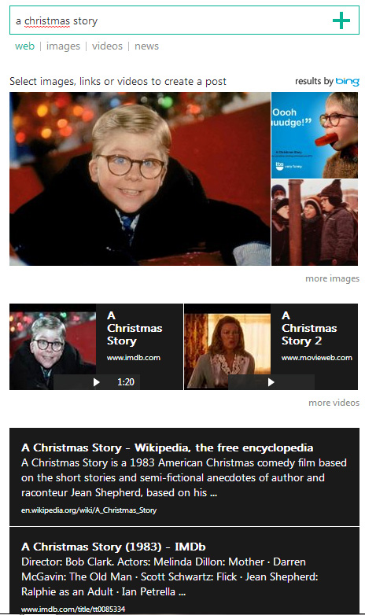Play the A Christmas Story 2 video
This screenshot has width=365, height=615.
point(271,382)
